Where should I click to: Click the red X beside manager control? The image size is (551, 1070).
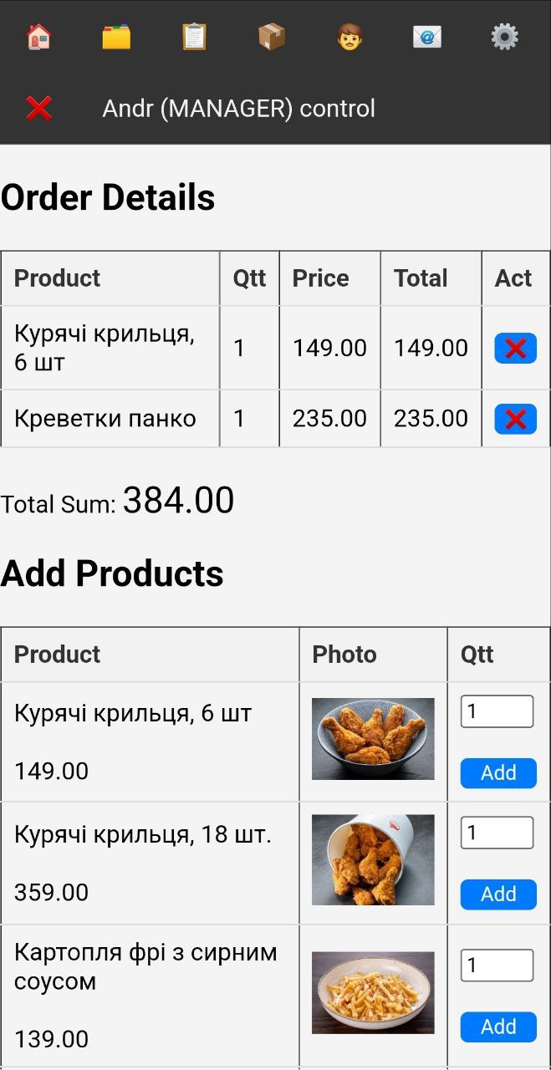38,108
